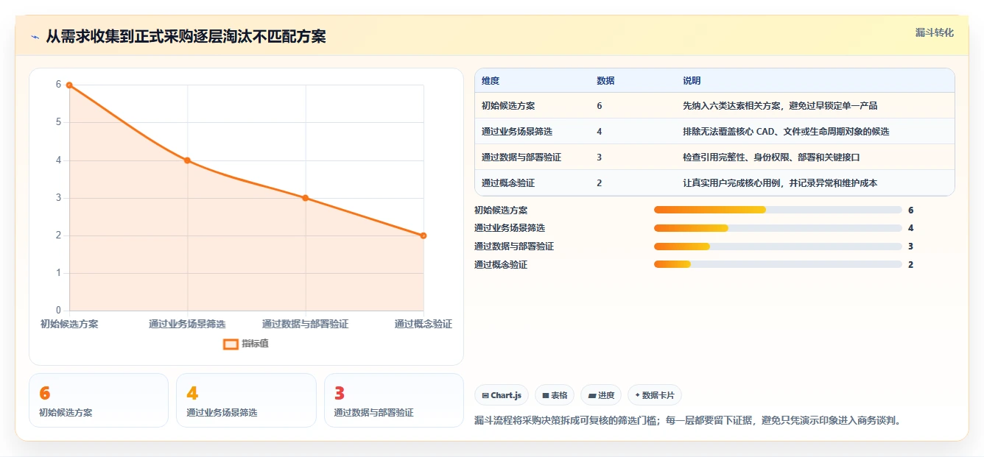Screen dimensions: 984x457
Task: Click the sparkle icon in the 数据卡片 chip
Action: 638,395
